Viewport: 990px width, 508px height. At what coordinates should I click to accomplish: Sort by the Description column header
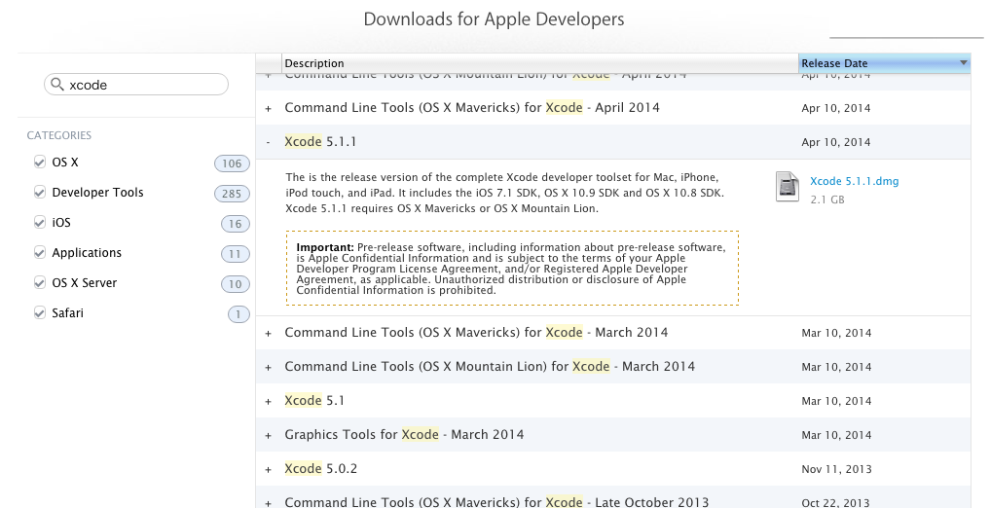540,63
